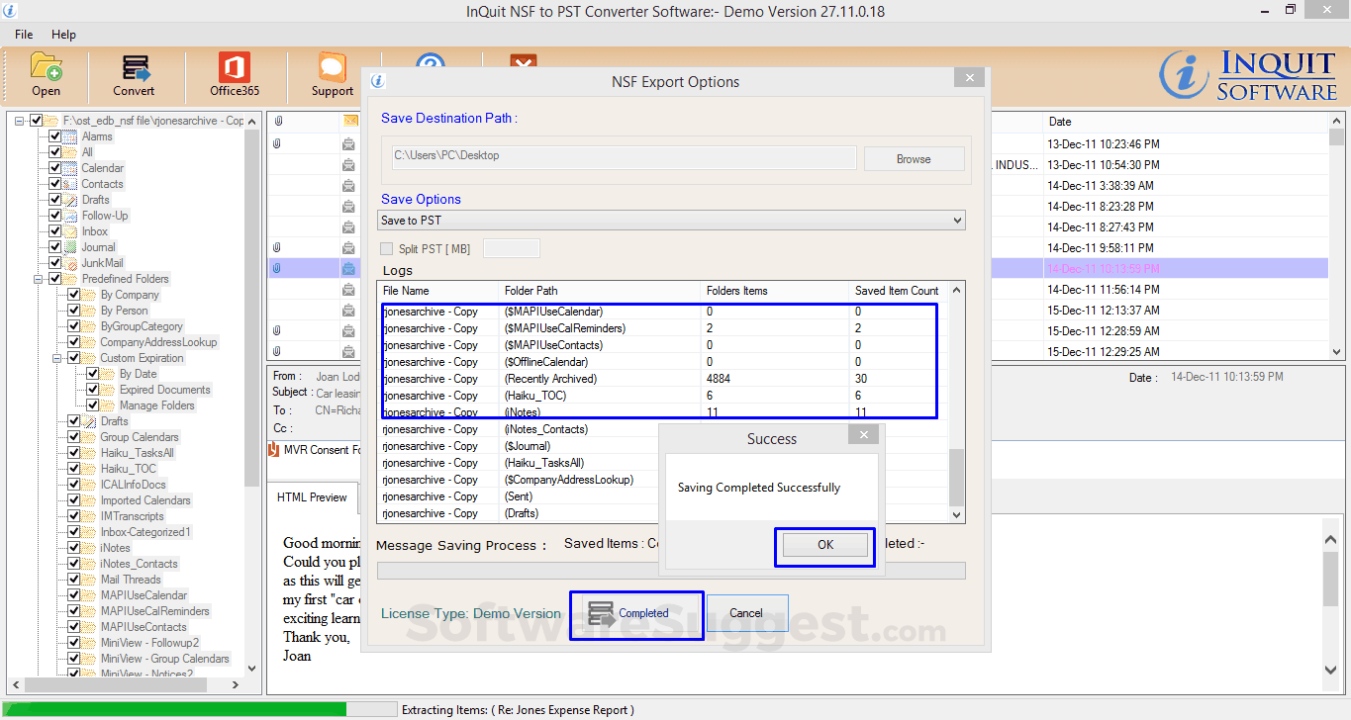Collapse the Predefined Folders node
The width and height of the screenshot is (1351, 720).
pos(39,279)
